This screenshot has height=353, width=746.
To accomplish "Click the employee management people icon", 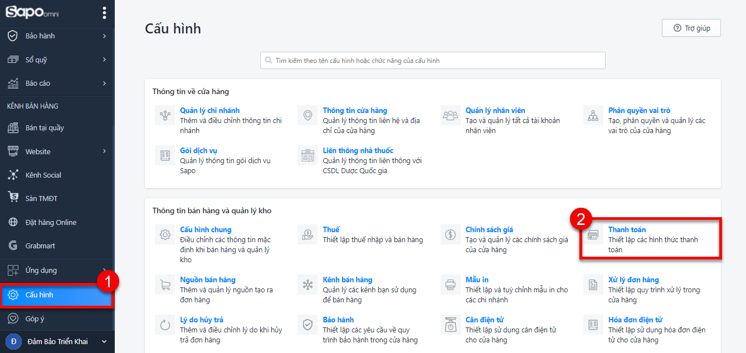I will (x=450, y=116).
